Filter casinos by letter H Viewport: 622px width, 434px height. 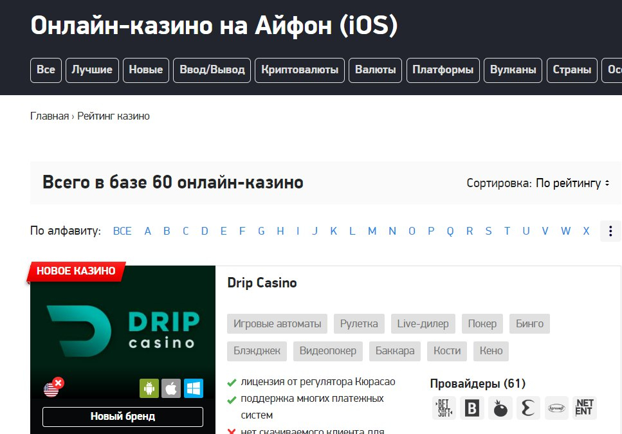pyautogui.click(x=280, y=231)
